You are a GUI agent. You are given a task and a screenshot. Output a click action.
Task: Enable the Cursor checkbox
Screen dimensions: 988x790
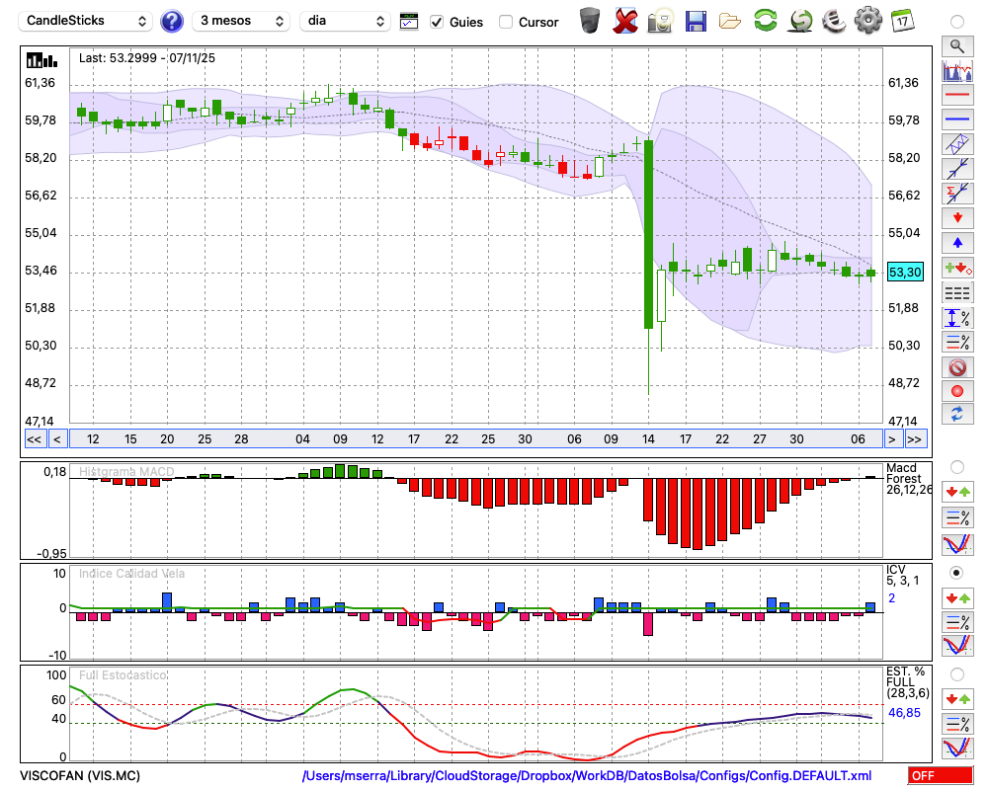point(506,22)
